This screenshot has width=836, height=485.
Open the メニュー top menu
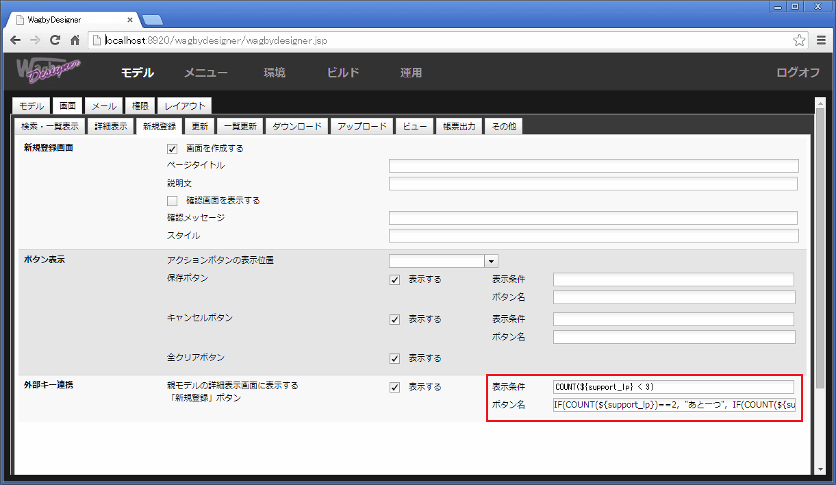point(206,73)
